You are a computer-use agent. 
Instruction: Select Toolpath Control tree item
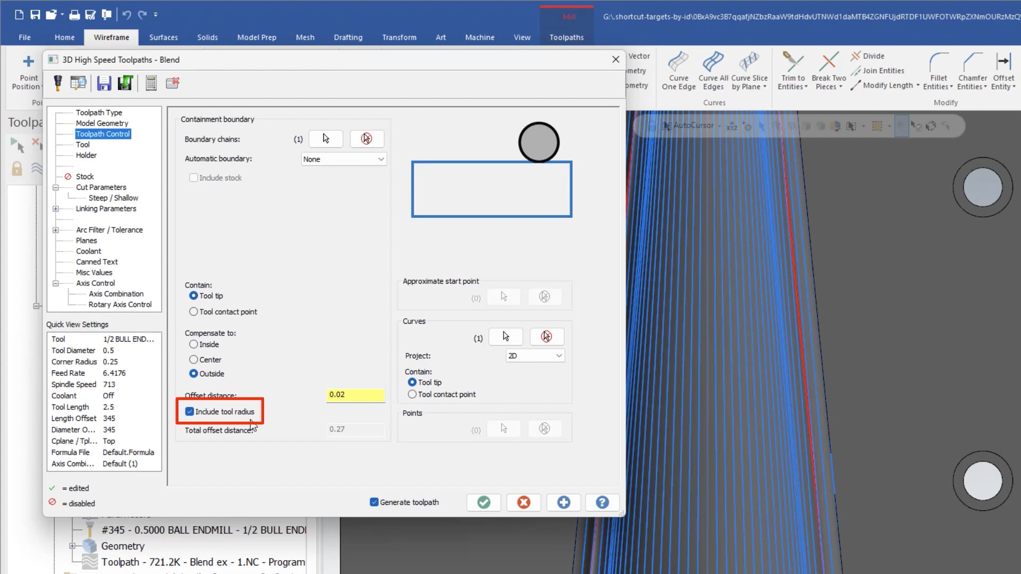pos(103,133)
